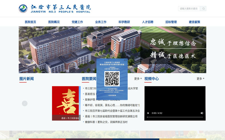225x140 pixels.
Task: Open the news item starting 医者担当
Action: [x=90, y=94]
